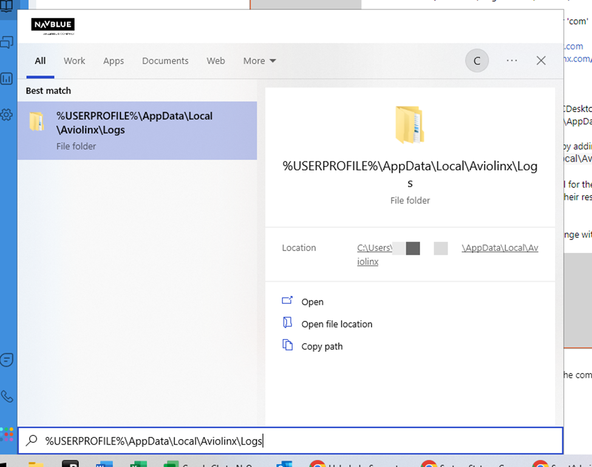Image resolution: width=592 pixels, height=467 pixels.
Task: Switch to the Web search tab
Action: pos(216,61)
